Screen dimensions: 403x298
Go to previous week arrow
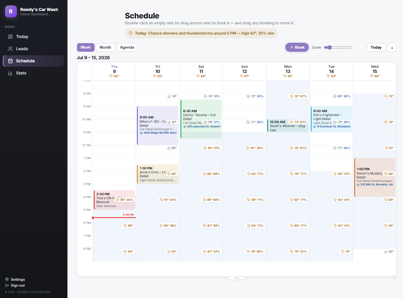[x=360, y=47]
